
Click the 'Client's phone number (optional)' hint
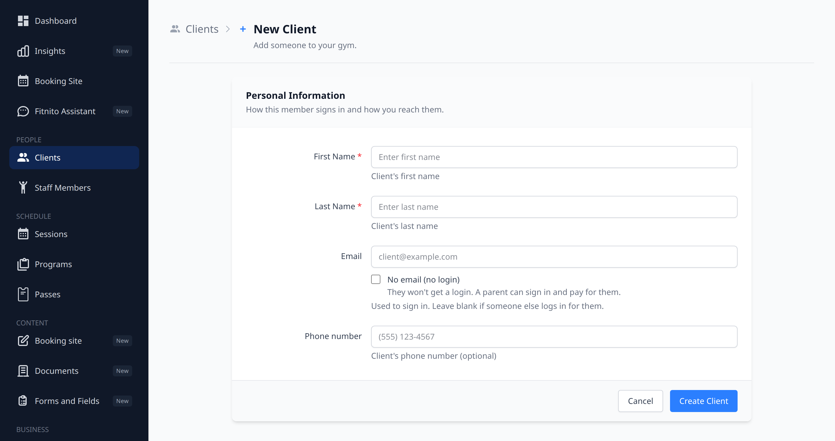pyautogui.click(x=434, y=356)
